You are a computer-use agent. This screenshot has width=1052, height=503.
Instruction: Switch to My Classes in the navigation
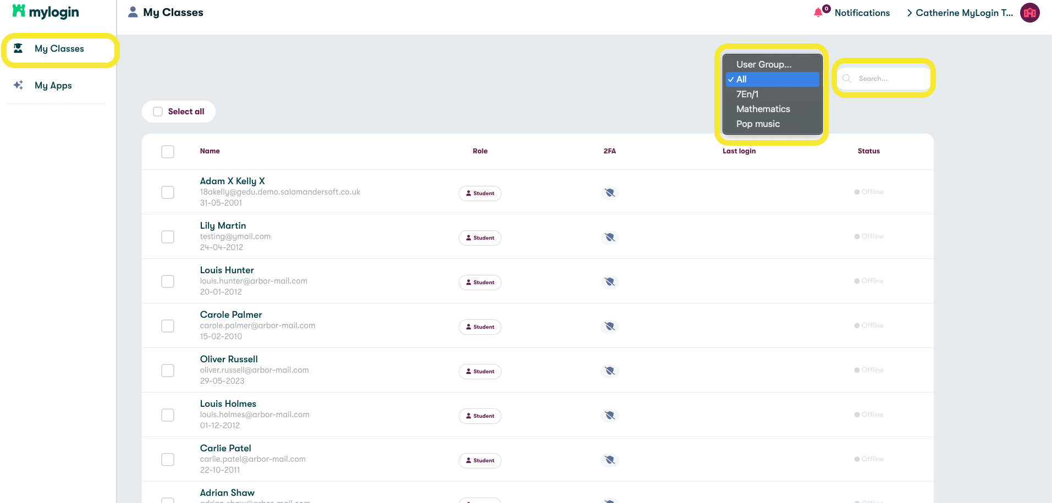[x=59, y=48]
